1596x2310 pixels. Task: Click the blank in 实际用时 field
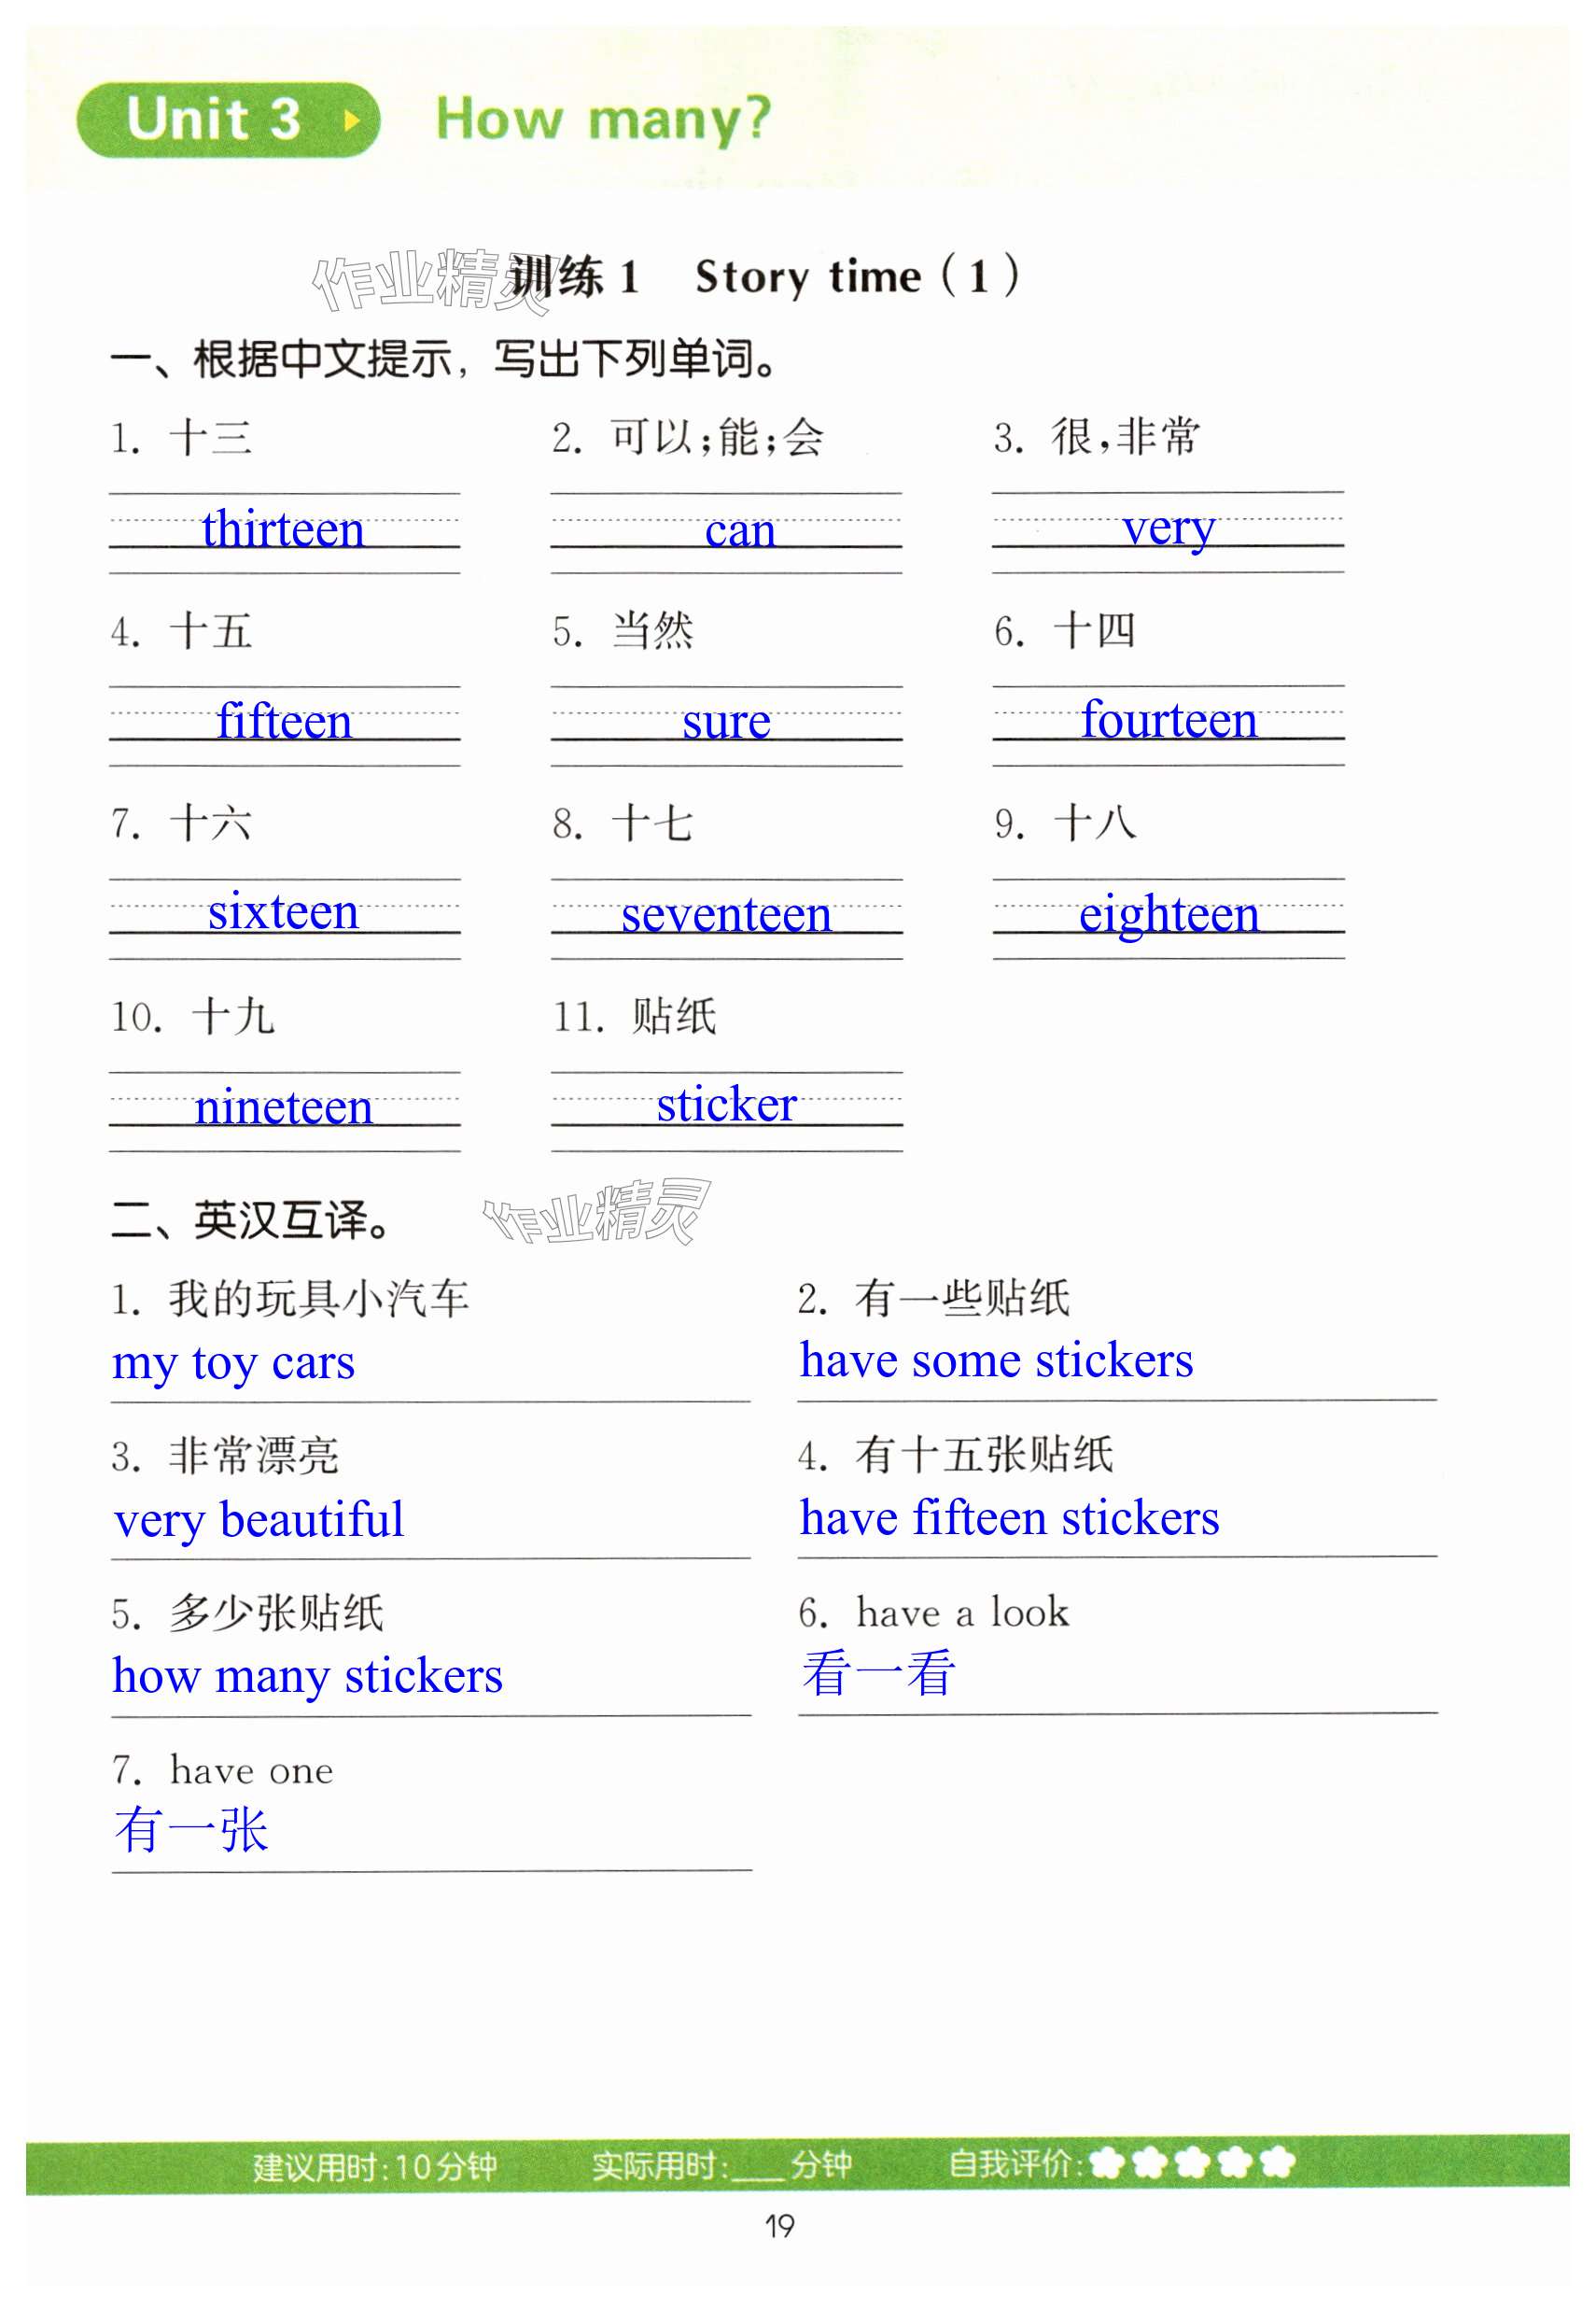tap(757, 2167)
